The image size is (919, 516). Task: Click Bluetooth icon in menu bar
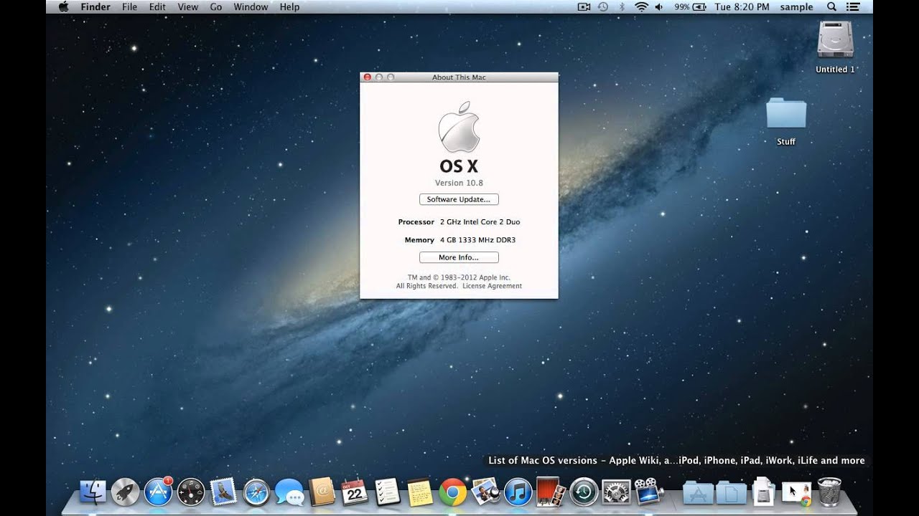click(622, 6)
